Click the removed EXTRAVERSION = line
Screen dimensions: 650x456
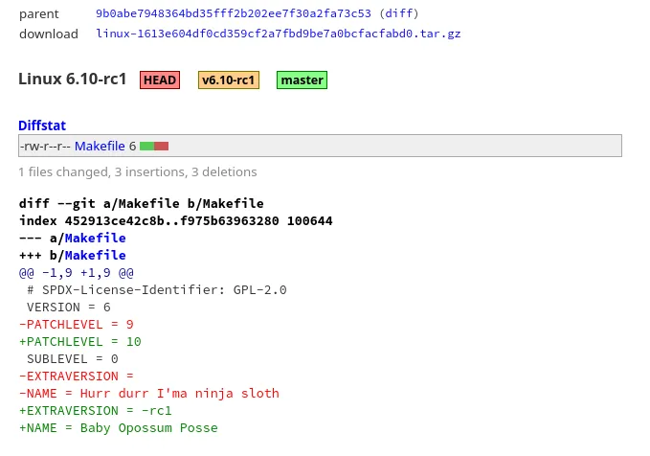click(x=77, y=376)
